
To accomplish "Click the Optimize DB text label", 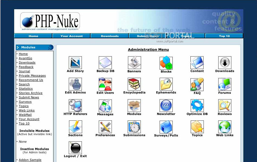I will [x=197, y=114].
